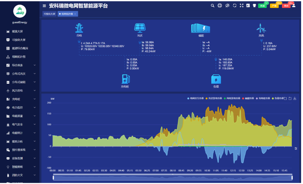
Task: Switch to the 可视化大屏 tab
Action: tap(50, 14)
